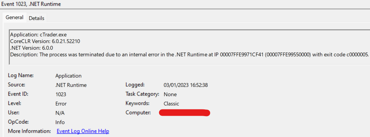Select the User value N/A
This screenshot has height=137, width=370.
click(x=60, y=113)
